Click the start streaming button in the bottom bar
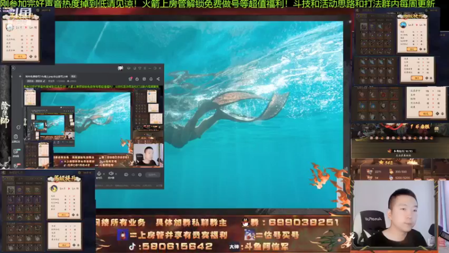 coord(153,174)
